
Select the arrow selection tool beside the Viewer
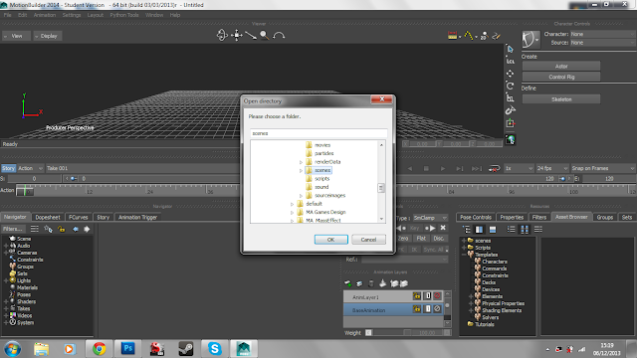click(511, 49)
